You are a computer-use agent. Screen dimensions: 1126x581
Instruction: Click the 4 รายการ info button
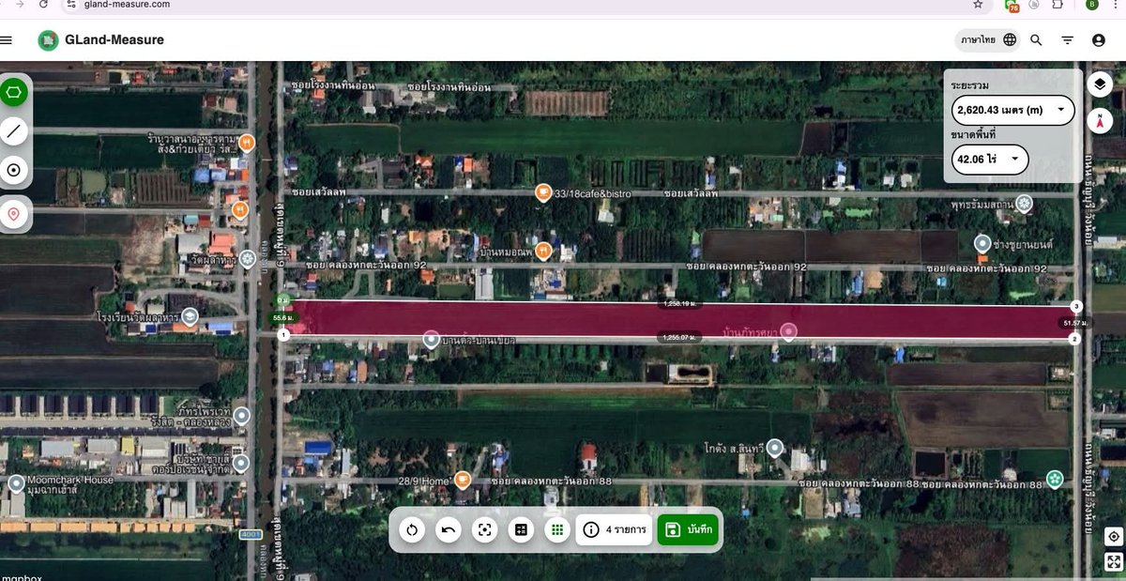615,530
